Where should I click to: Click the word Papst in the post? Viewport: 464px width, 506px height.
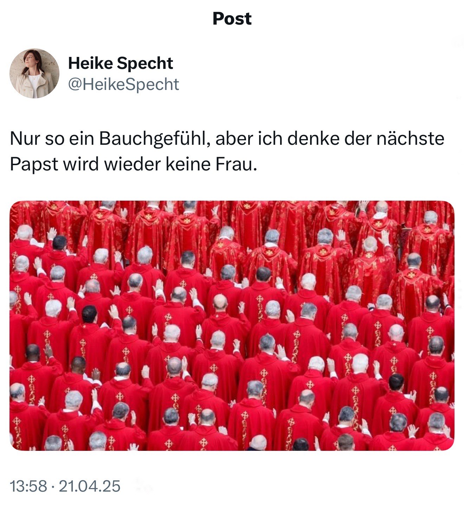pyautogui.click(x=34, y=164)
